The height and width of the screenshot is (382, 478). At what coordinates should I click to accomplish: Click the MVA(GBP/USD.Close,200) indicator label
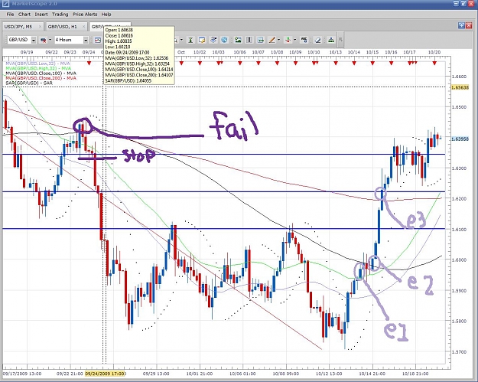pyautogui.click(x=41, y=78)
